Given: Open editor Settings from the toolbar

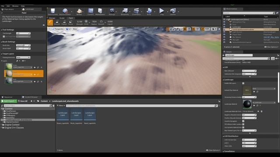Looking at the screenshot, I should [112, 12].
